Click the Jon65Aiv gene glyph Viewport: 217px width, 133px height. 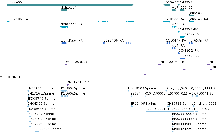tap(192, 16)
